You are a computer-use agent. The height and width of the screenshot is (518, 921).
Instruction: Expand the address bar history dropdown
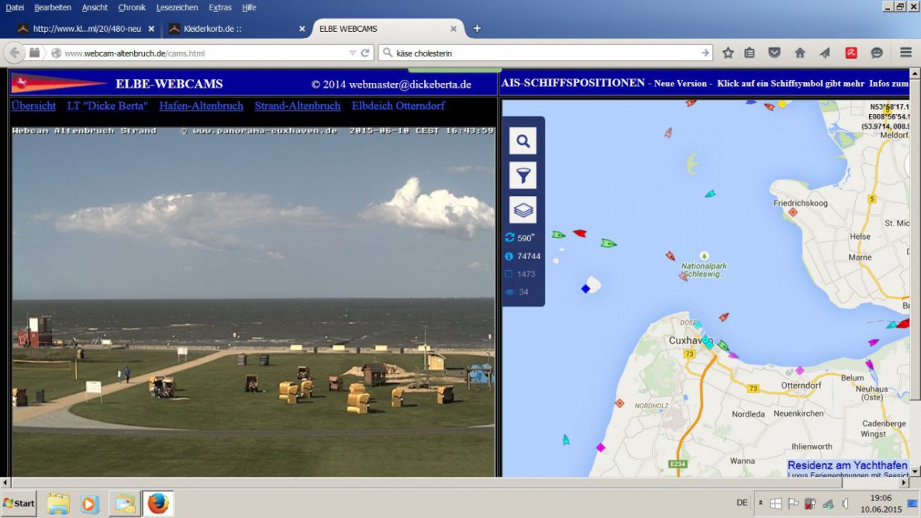pos(352,53)
